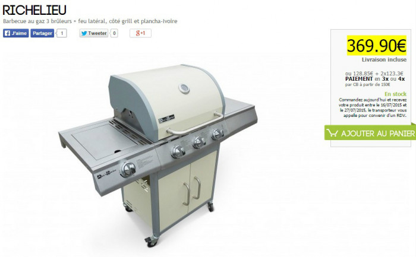Click the grill lid's curved handle
This screenshot has width=416, height=257.
pos(195,123)
